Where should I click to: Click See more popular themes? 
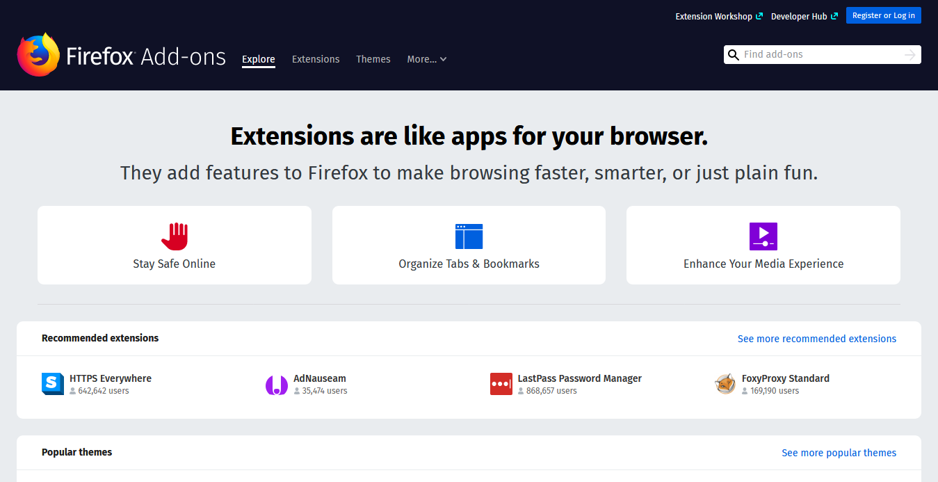pos(839,453)
